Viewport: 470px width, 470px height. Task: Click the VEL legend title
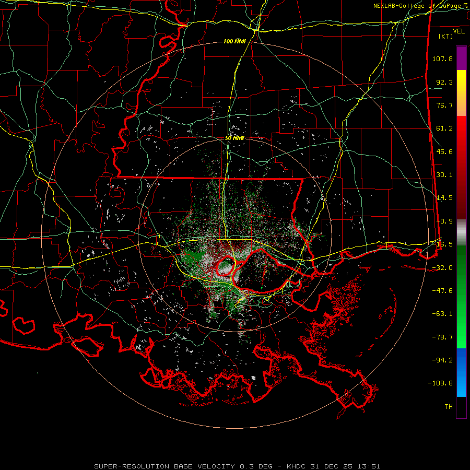pyautogui.click(x=459, y=31)
